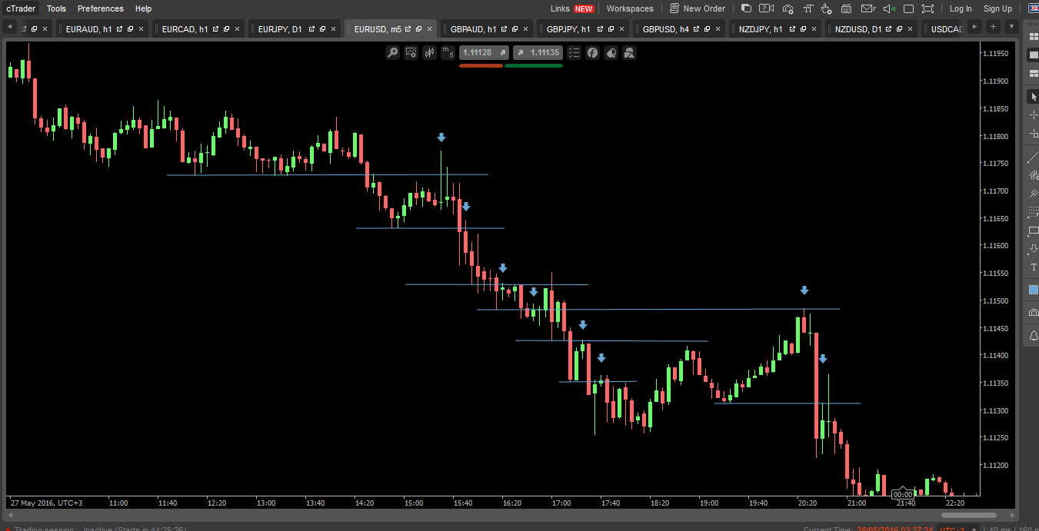This screenshot has width=1039, height=531.
Task: Click the pie chart icon on chart toolbar
Action: pos(611,53)
